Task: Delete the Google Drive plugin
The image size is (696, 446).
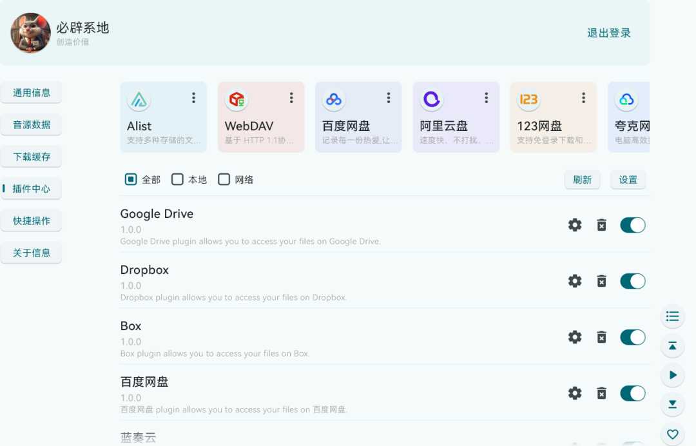Action: coord(601,225)
